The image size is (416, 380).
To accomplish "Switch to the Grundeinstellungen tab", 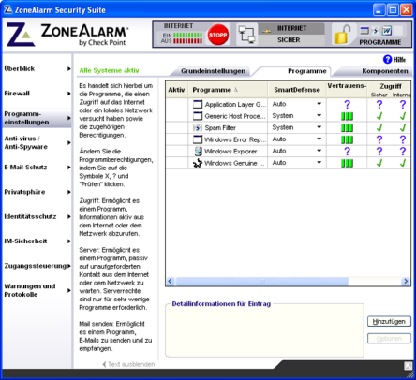I will [x=213, y=71].
